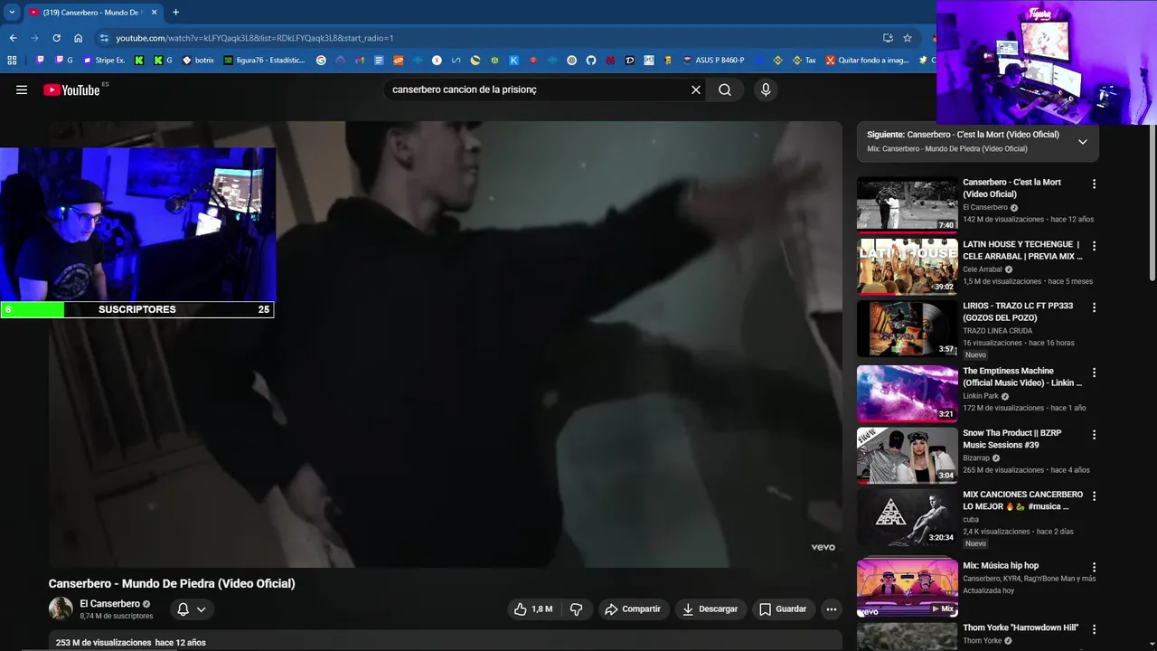Image resolution: width=1157 pixels, height=651 pixels.
Task: Click the address bar URL
Action: tap(255, 38)
